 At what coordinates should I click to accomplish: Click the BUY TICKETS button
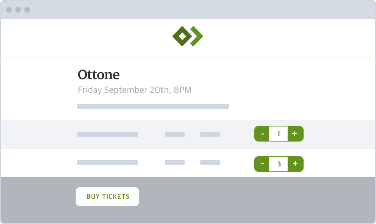[107, 197]
